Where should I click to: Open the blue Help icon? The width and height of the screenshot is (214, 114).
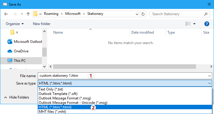tap(207, 24)
